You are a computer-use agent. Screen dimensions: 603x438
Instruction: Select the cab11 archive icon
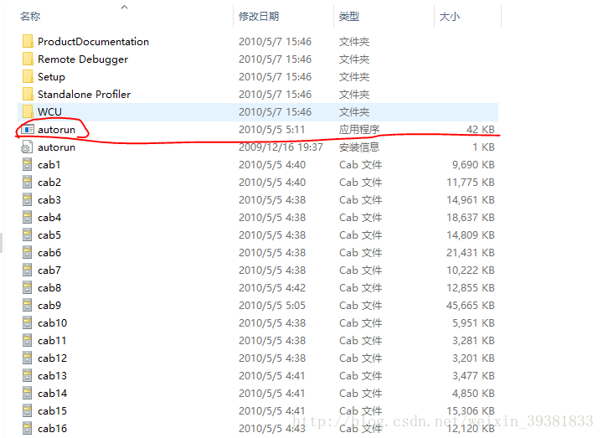point(28,341)
